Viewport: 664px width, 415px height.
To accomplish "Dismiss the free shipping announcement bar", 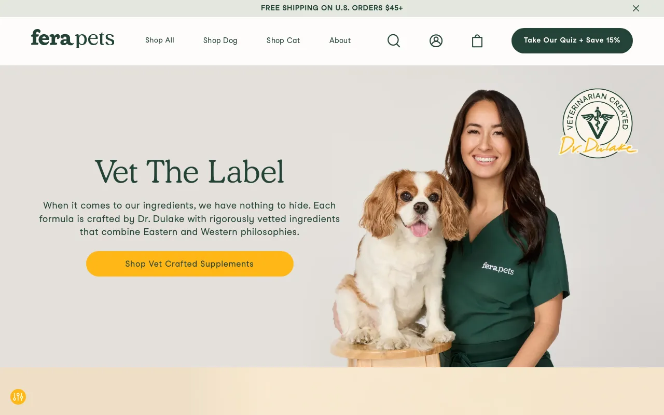I will pyautogui.click(x=636, y=8).
